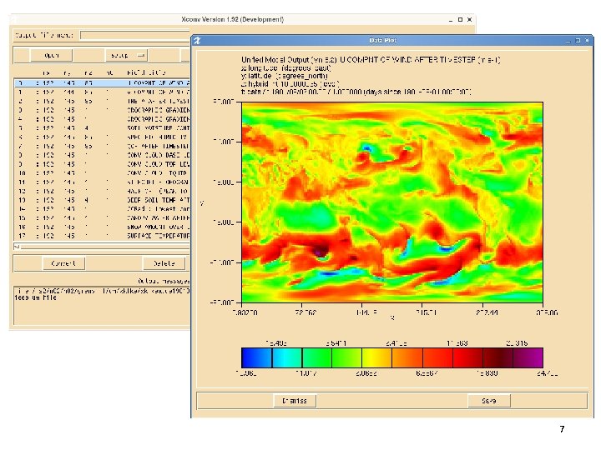Image resolution: width=601 pixels, height=450 pixels.
Task: Minimize the Xconv main window
Action: [x=451, y=19]
